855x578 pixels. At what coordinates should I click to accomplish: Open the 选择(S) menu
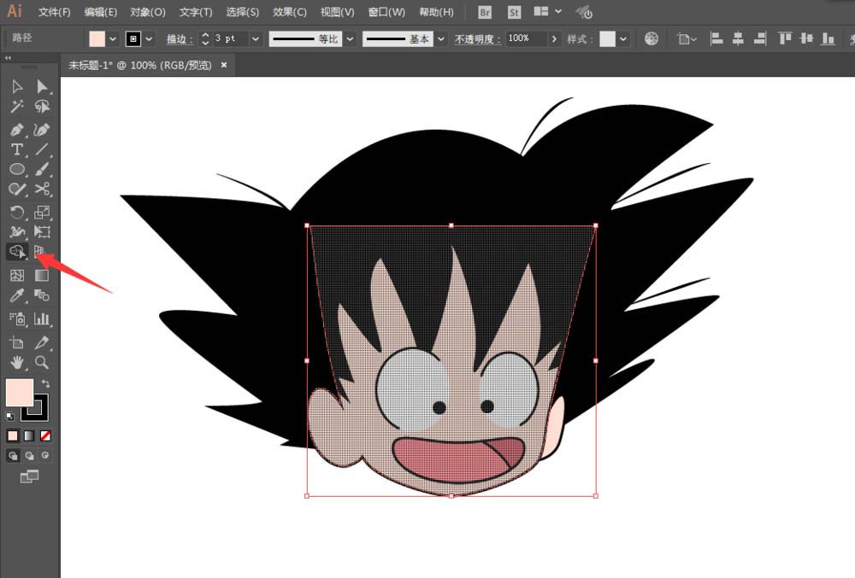pyautogui.click(x=243, y=12)
